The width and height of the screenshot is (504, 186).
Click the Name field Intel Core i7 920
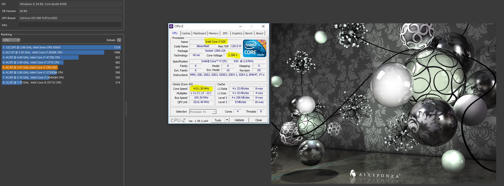[215, 42]
